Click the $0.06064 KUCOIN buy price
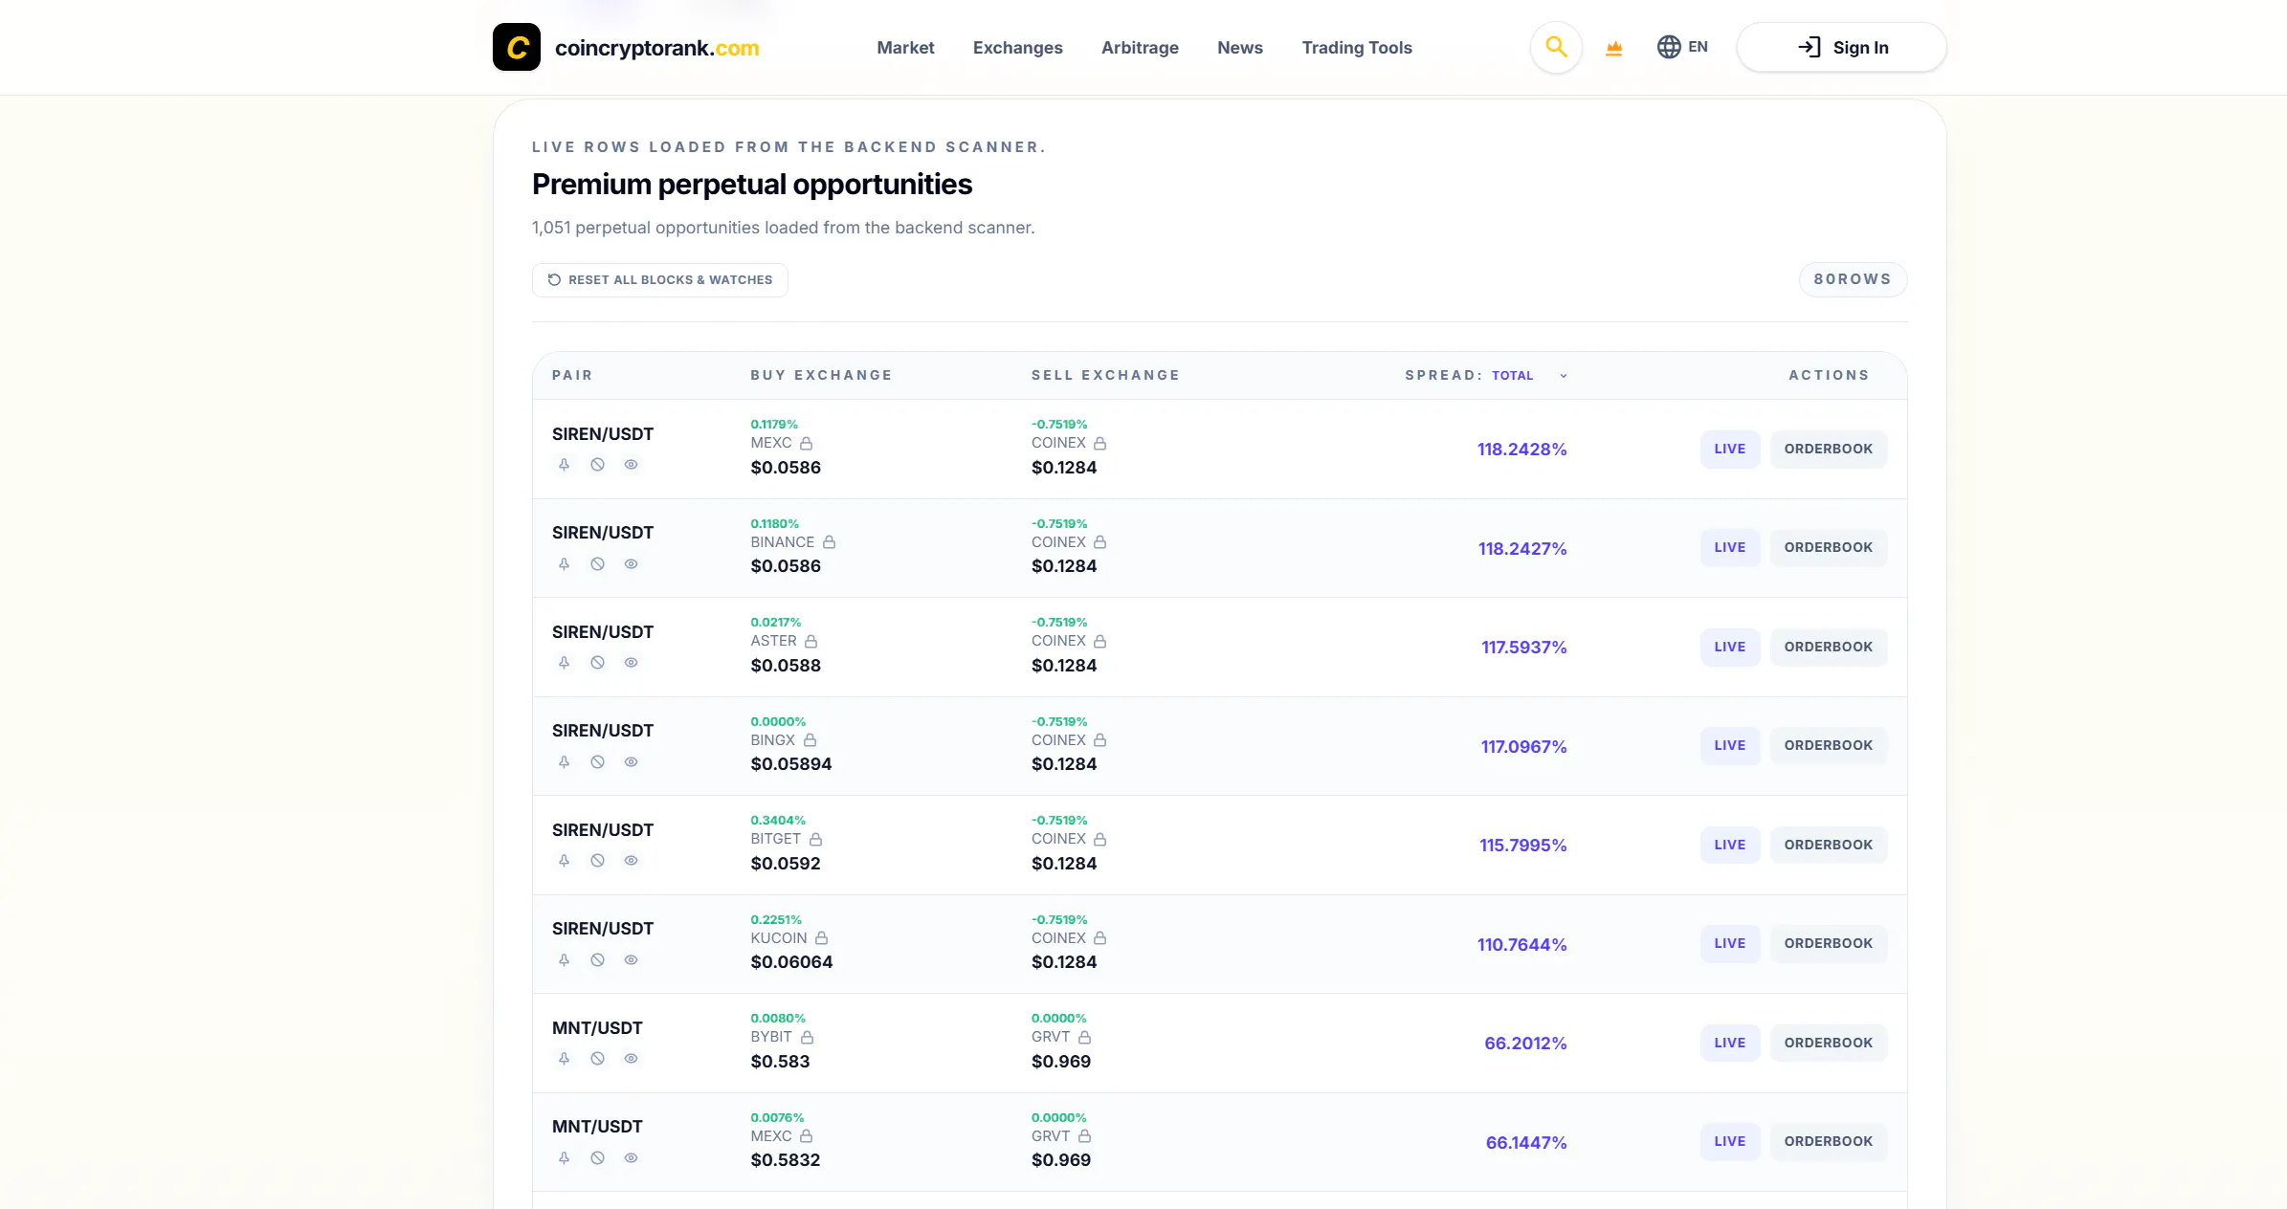This screenshot has width=2287, height=1209. coord(791,962)
